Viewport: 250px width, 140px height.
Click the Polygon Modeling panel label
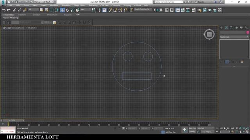(11, 18)
